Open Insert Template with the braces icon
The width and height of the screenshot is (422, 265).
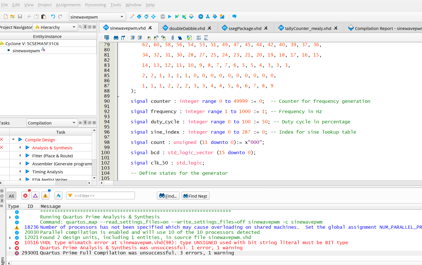pyautogui.click(x=123, y=37)
